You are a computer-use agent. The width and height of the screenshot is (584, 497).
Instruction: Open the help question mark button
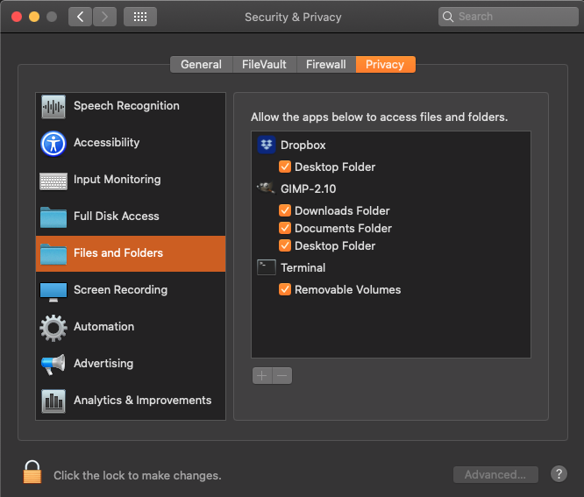pyautogui.click(x=559, y=474)
